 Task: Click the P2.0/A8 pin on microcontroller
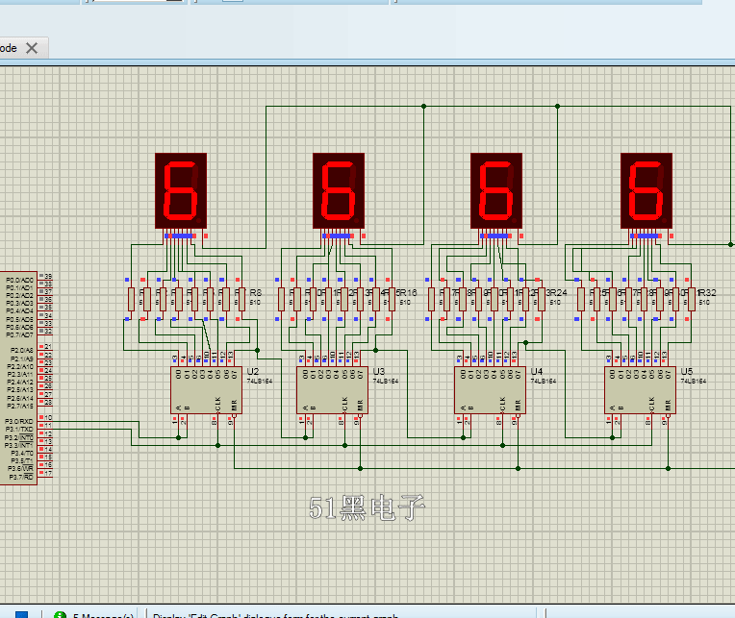[x=19, y=350]
